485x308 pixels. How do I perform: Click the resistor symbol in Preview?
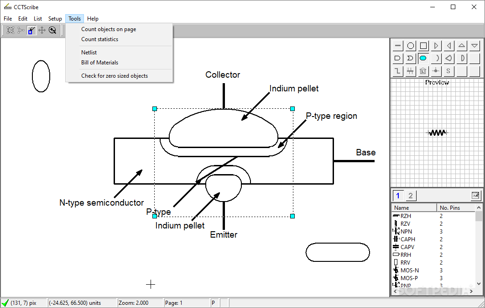437,133
